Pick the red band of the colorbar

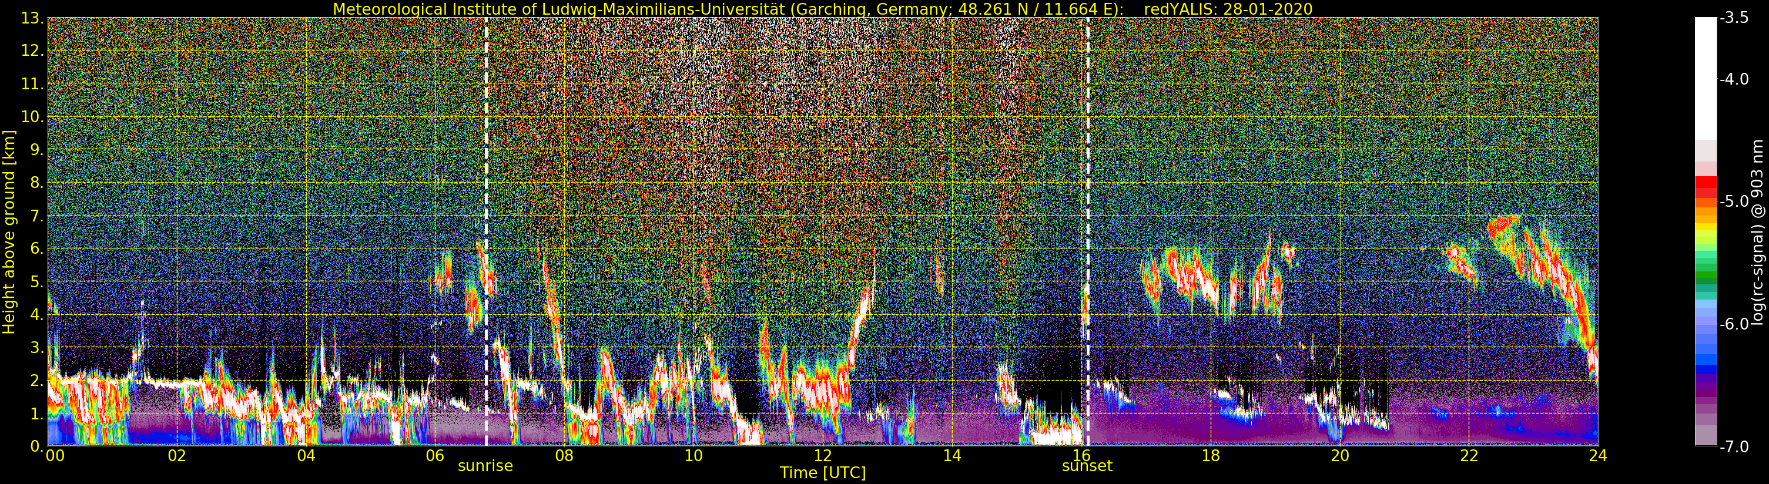click(1705, 187)
